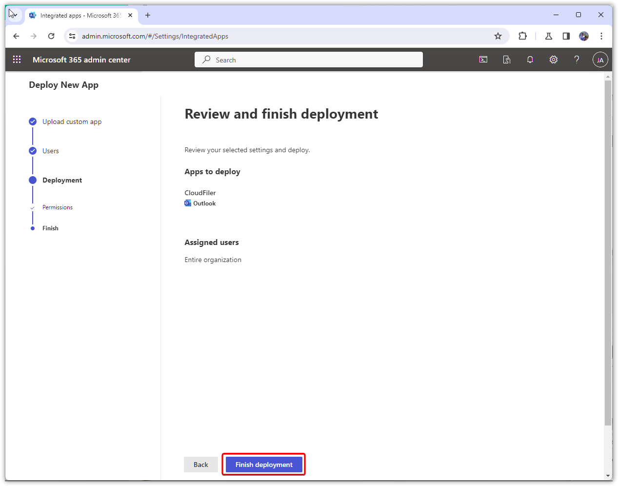This screenshot has height=486, width=618.
Task: Click the Deploy New App panel title
Action: pos(63,85)
